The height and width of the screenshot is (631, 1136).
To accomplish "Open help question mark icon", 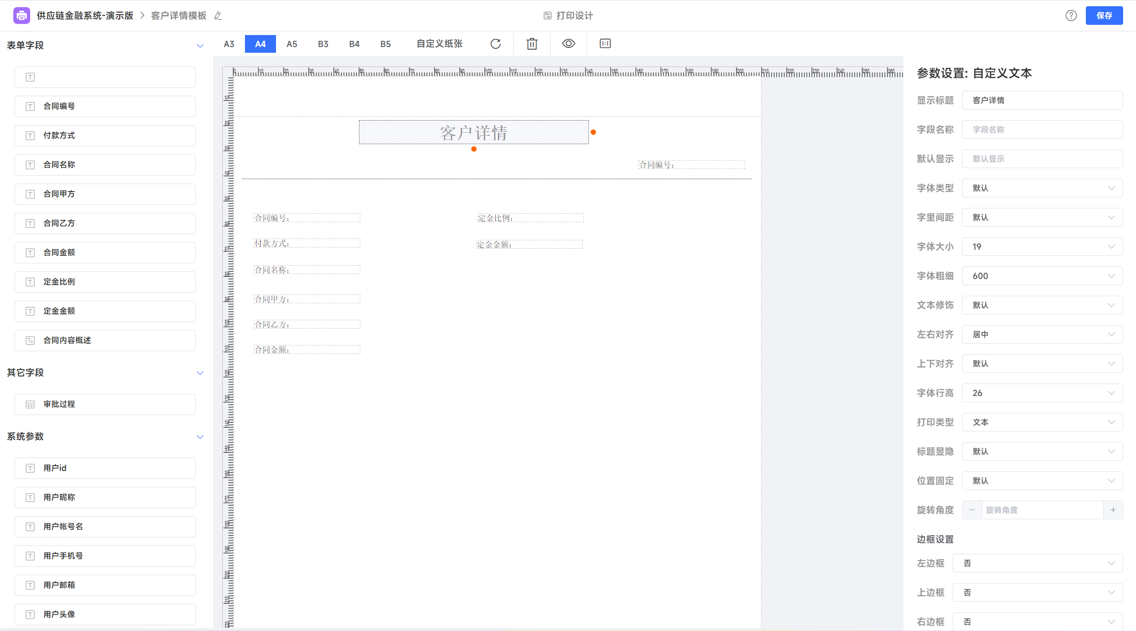I will (x=1071, y=16).
